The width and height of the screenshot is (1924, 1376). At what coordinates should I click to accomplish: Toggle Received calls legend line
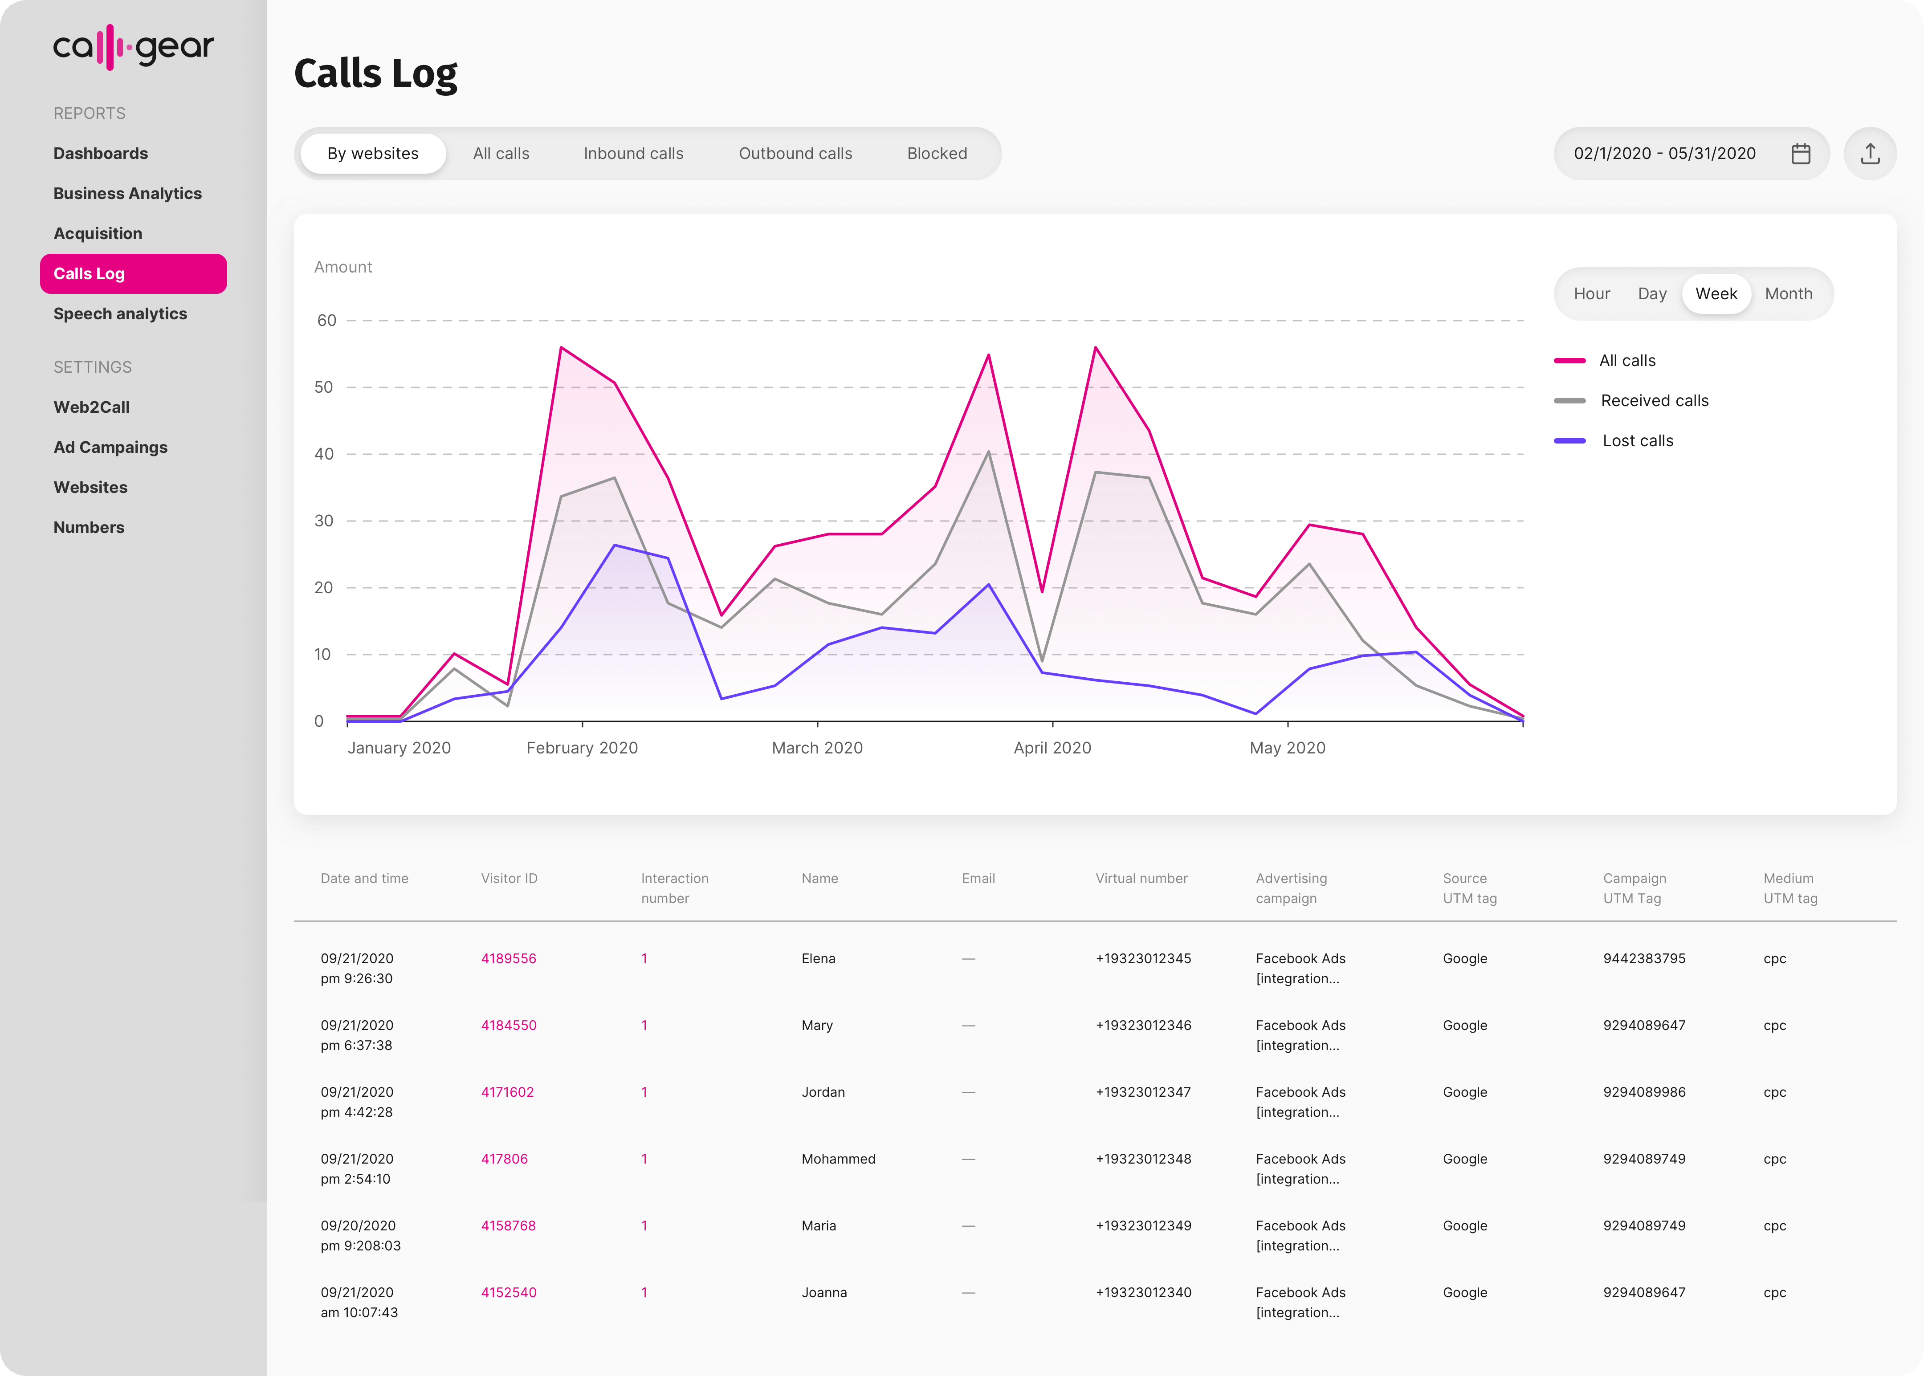coord(1569,401)
